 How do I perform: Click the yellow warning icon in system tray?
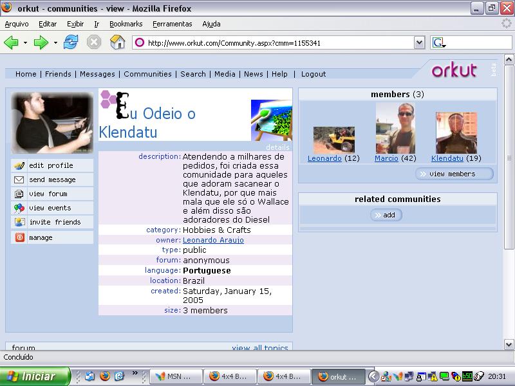[x=433, y=376]
